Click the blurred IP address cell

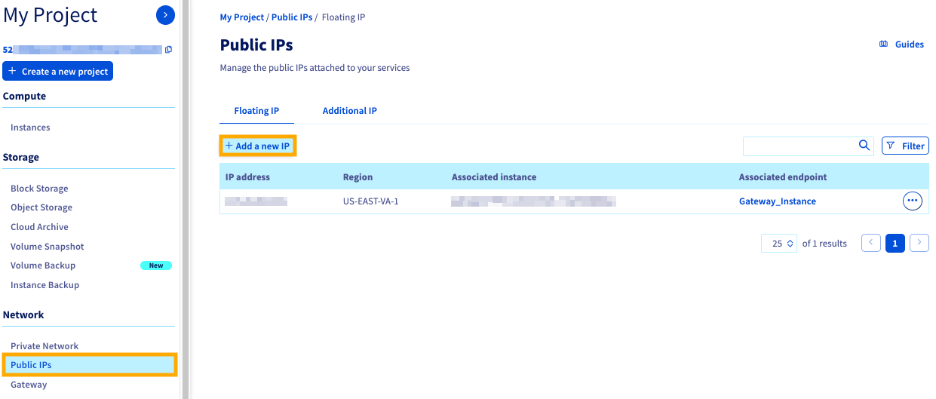click(256, 201)
